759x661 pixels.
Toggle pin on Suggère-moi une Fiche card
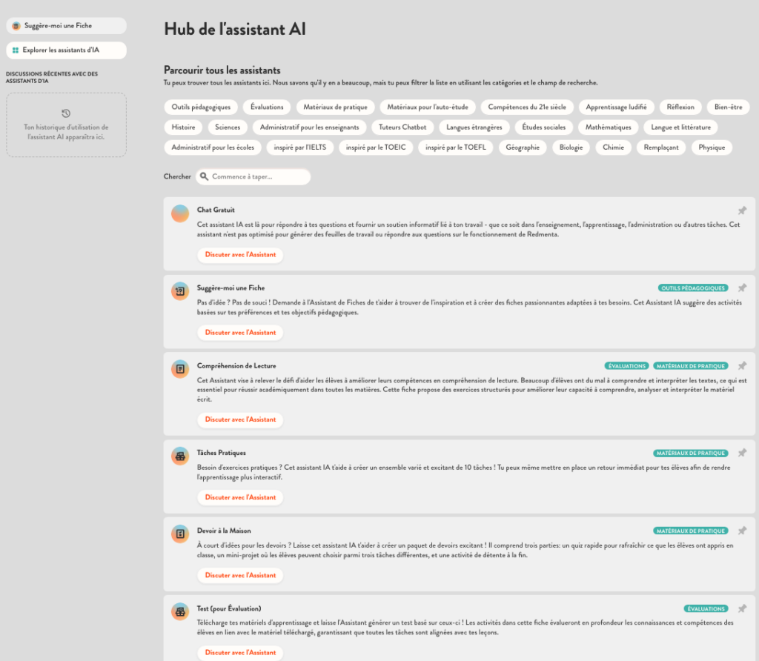tap(742, 288)
